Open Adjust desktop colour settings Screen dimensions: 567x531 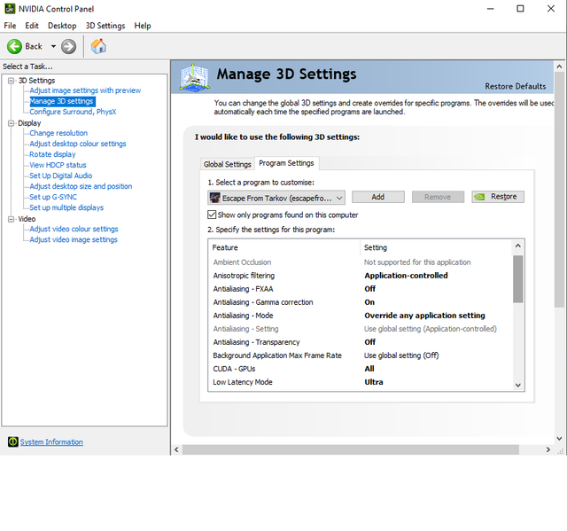[78, 144]
